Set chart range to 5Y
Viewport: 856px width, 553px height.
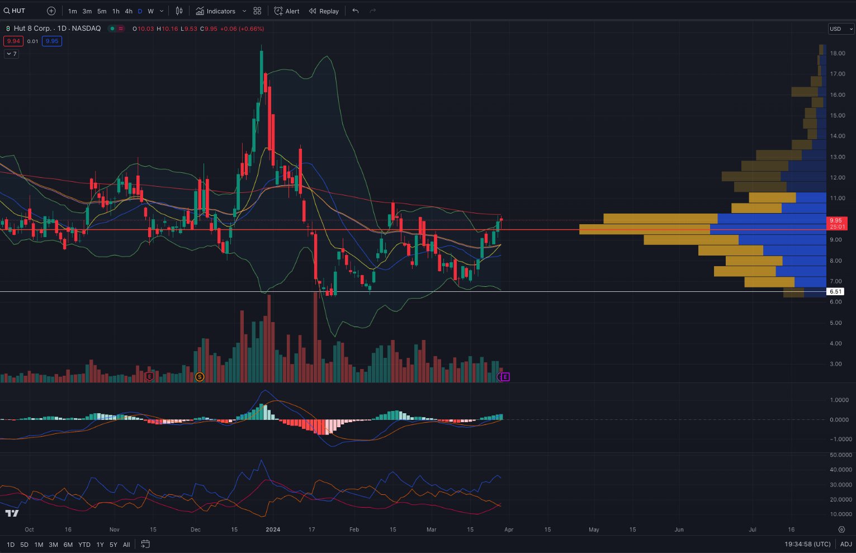[x=113, y=544]
